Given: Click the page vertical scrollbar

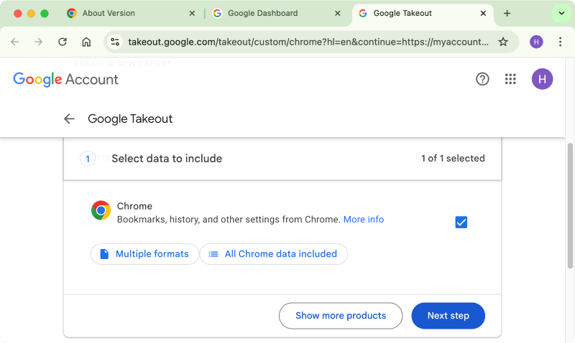Looking at the screenshot, I should 570,206.
